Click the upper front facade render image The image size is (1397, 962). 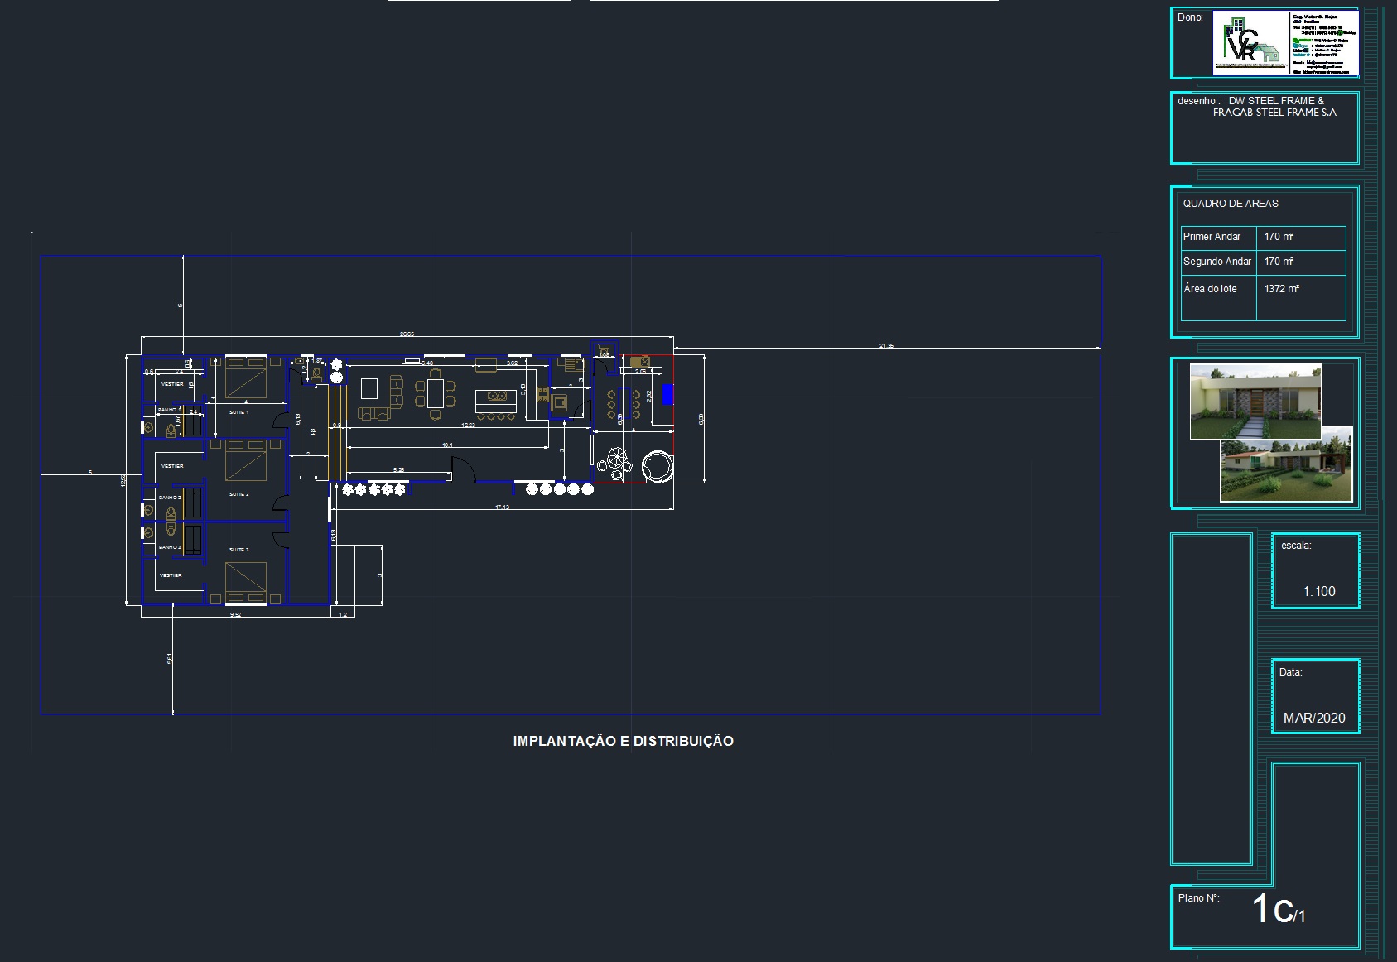[1255, 401]
